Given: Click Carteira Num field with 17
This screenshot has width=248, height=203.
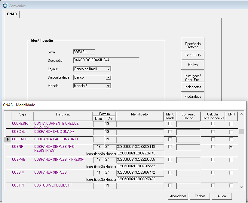Looking at the screenshot, I should click(99, 160).
